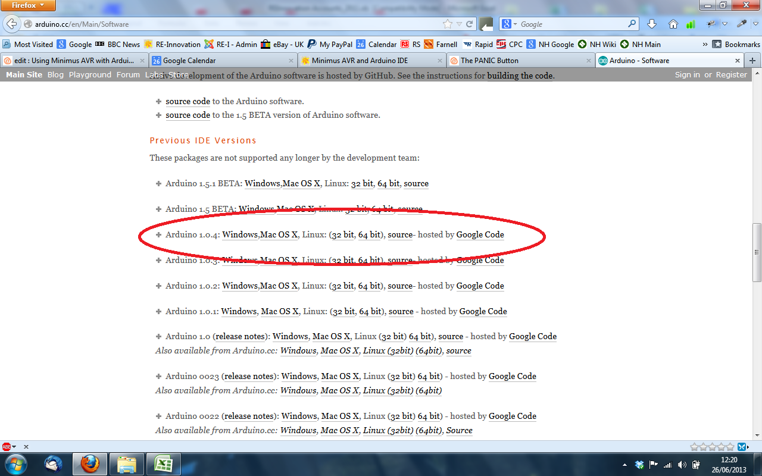The height and width of the screenshot is (476, 762).
Task: Download Arduino 1.0.4 Linux 64 bit
Action: coord(370,234)
